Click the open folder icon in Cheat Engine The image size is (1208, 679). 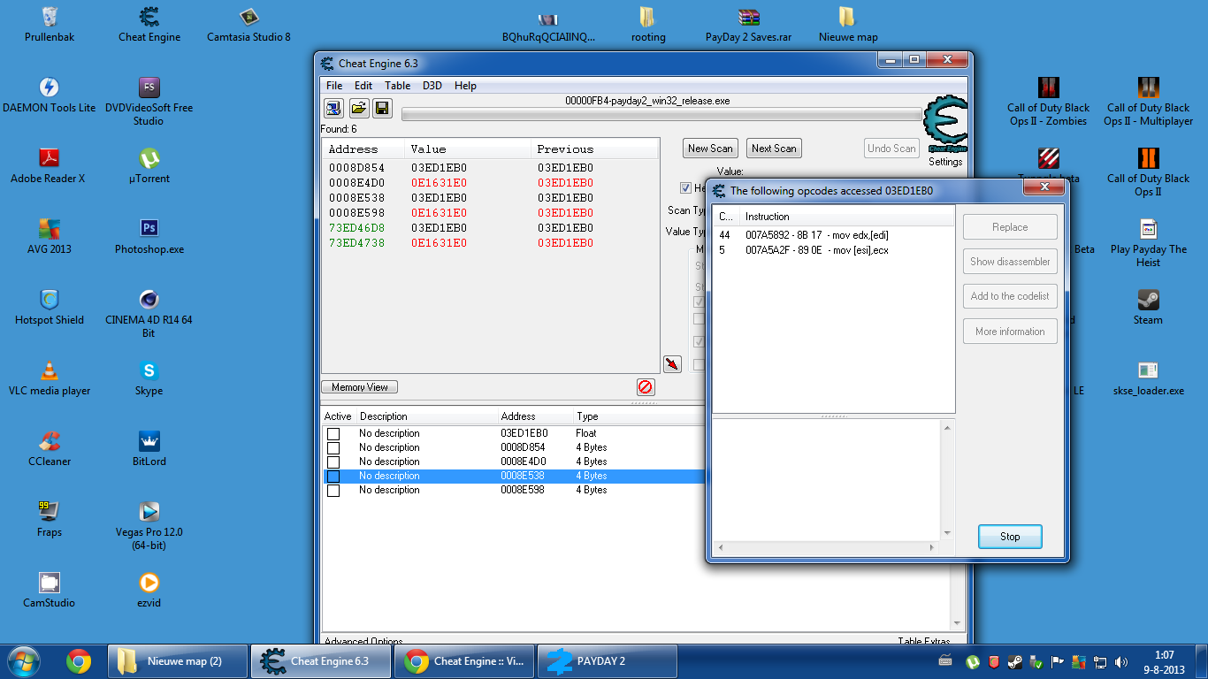point(358,108)
